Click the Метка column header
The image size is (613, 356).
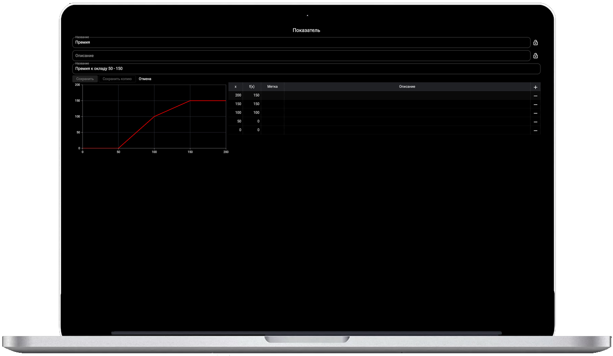(x=272, y=87)
